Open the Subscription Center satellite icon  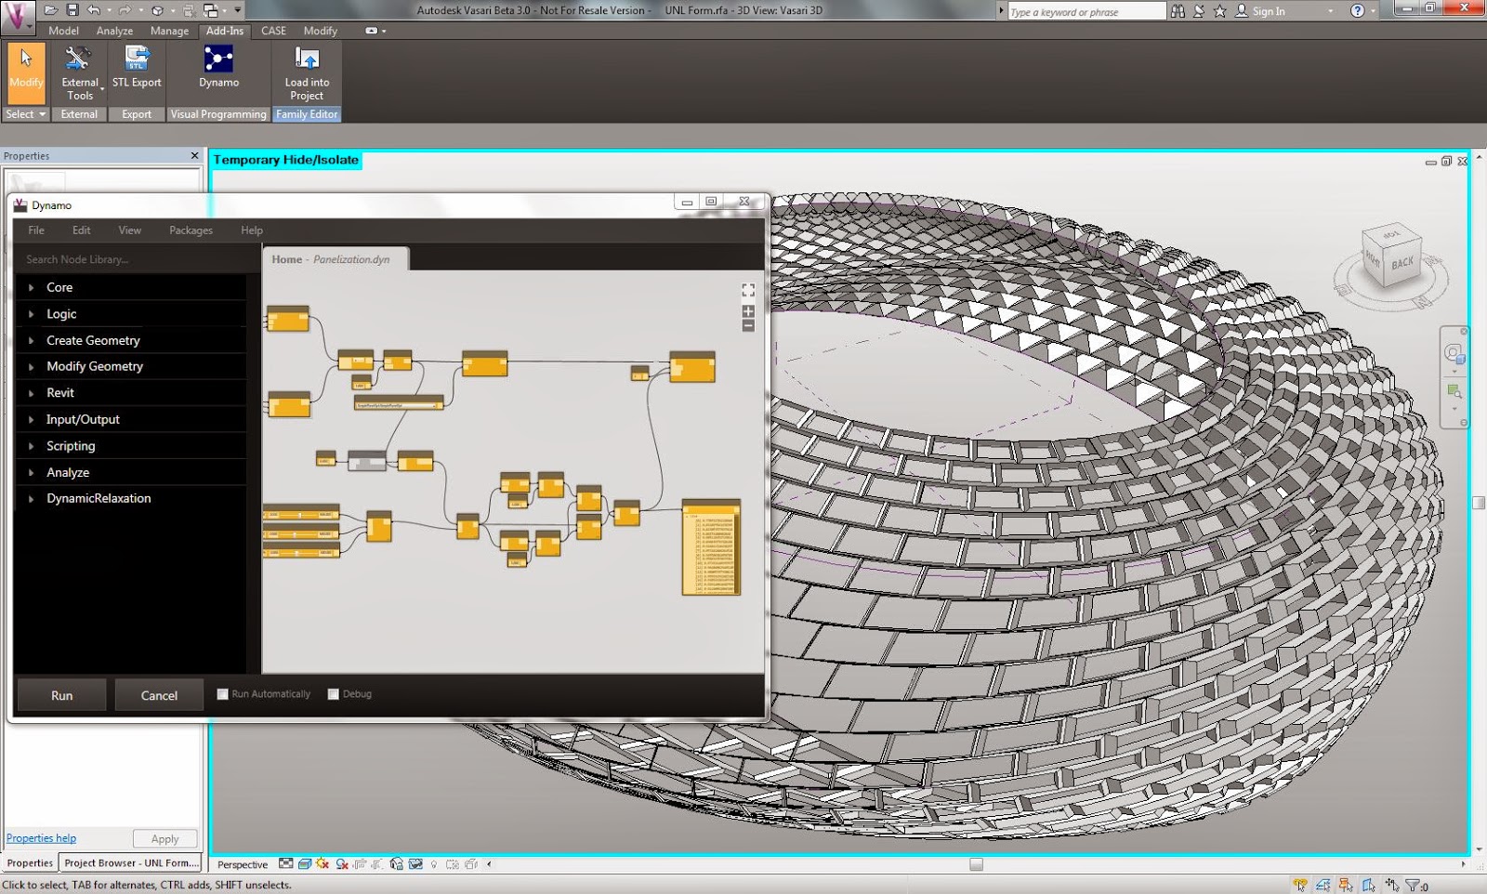pyautogui.click(x=1199, y=11)
